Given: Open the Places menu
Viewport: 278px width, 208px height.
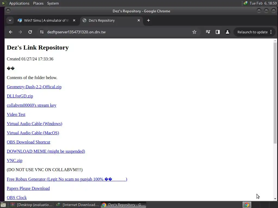Looking at the screenshot, I should pyautogui.click(x=38, y=3).
